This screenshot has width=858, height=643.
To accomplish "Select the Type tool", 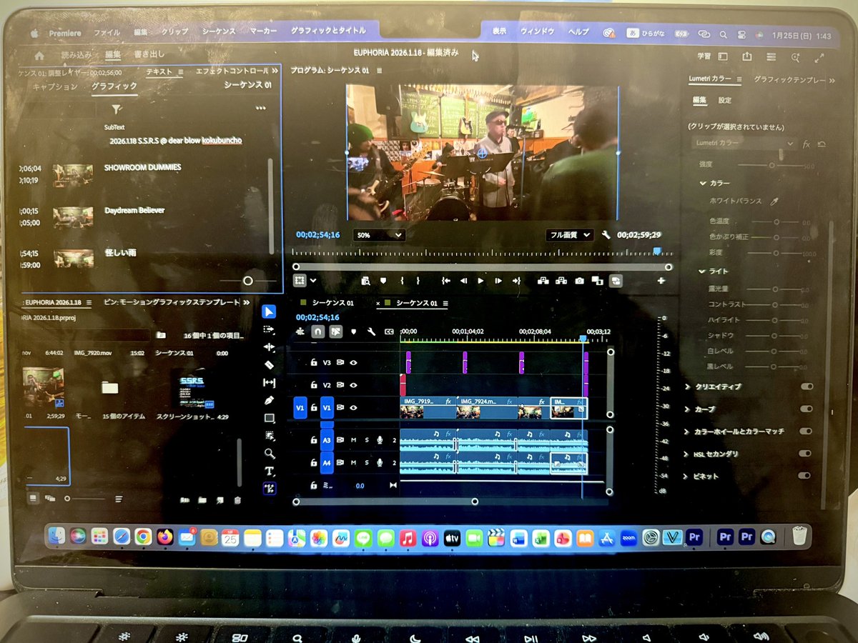I will tap(269, 472).
